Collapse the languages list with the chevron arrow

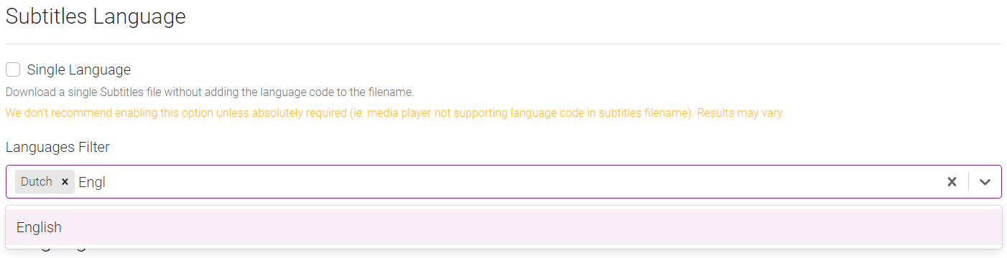pyautogui.click(x=985, y=182)
